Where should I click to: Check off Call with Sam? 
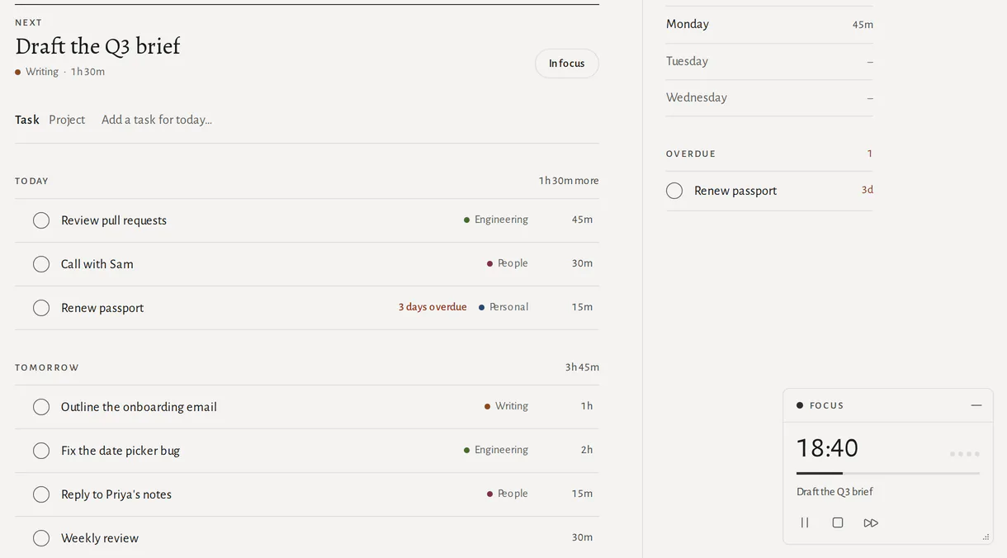tap(41, 264)
